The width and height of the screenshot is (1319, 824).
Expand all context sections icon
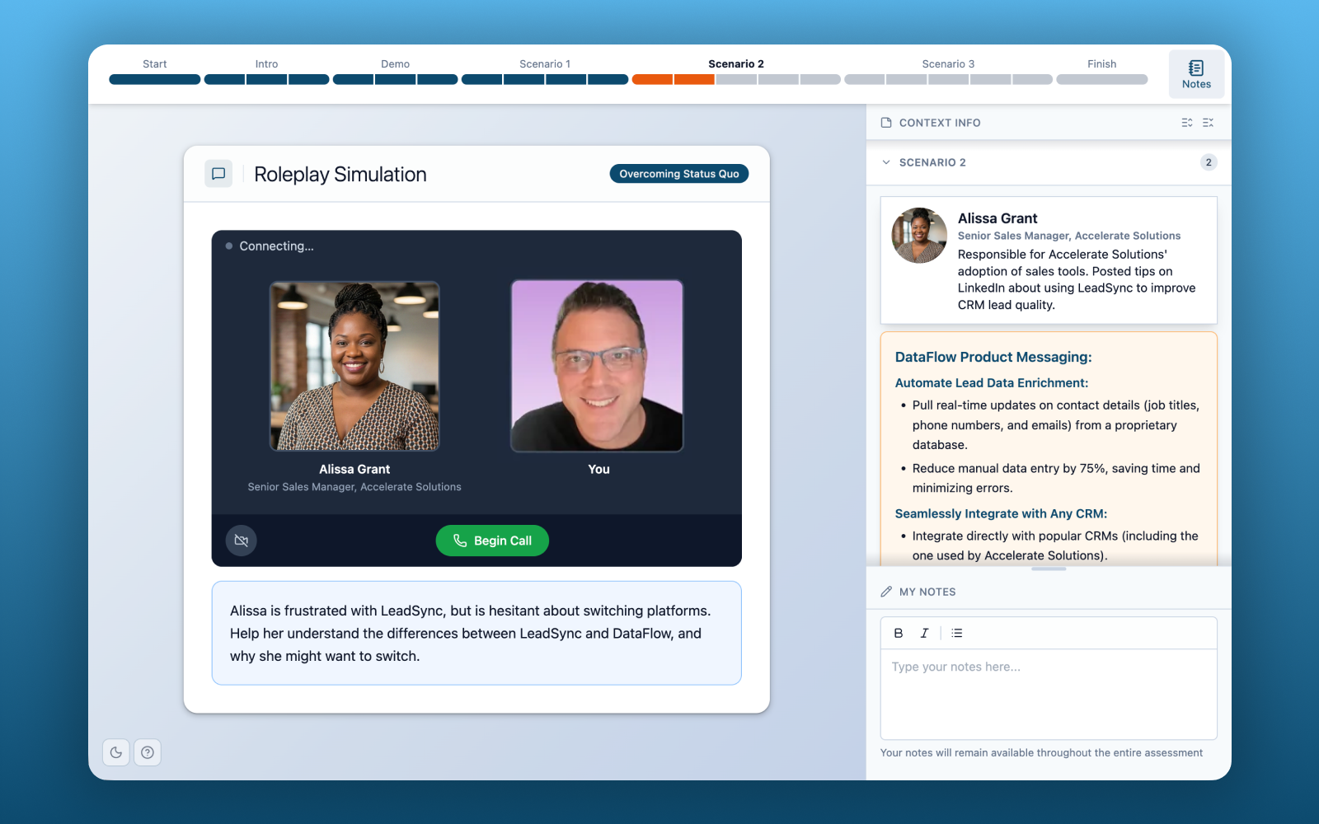click(1187, 123)
